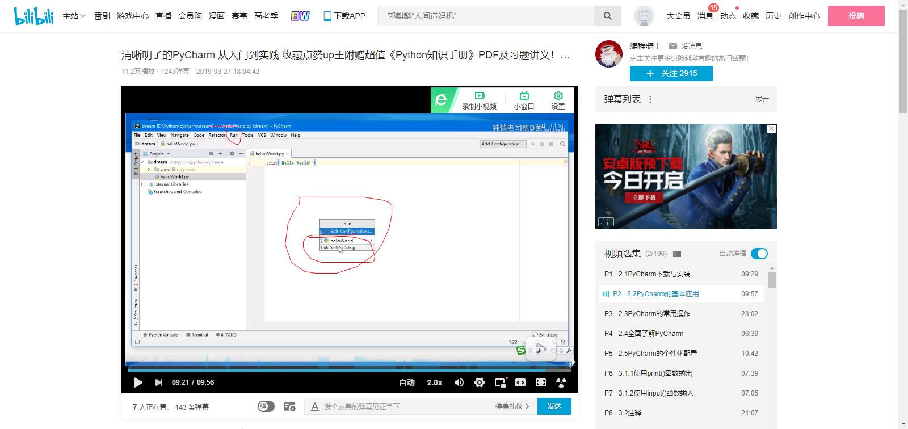Image resolution: width=908 pixels, height=429 pixels.
Task: Open player settings gear icon
Action: [x=480, y=382]
